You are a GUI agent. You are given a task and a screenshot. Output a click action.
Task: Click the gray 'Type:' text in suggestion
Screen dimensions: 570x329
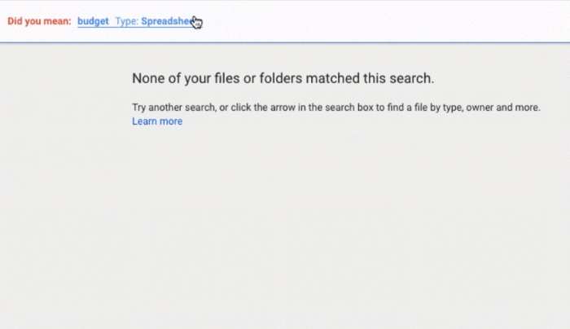[x=127, y=21]
